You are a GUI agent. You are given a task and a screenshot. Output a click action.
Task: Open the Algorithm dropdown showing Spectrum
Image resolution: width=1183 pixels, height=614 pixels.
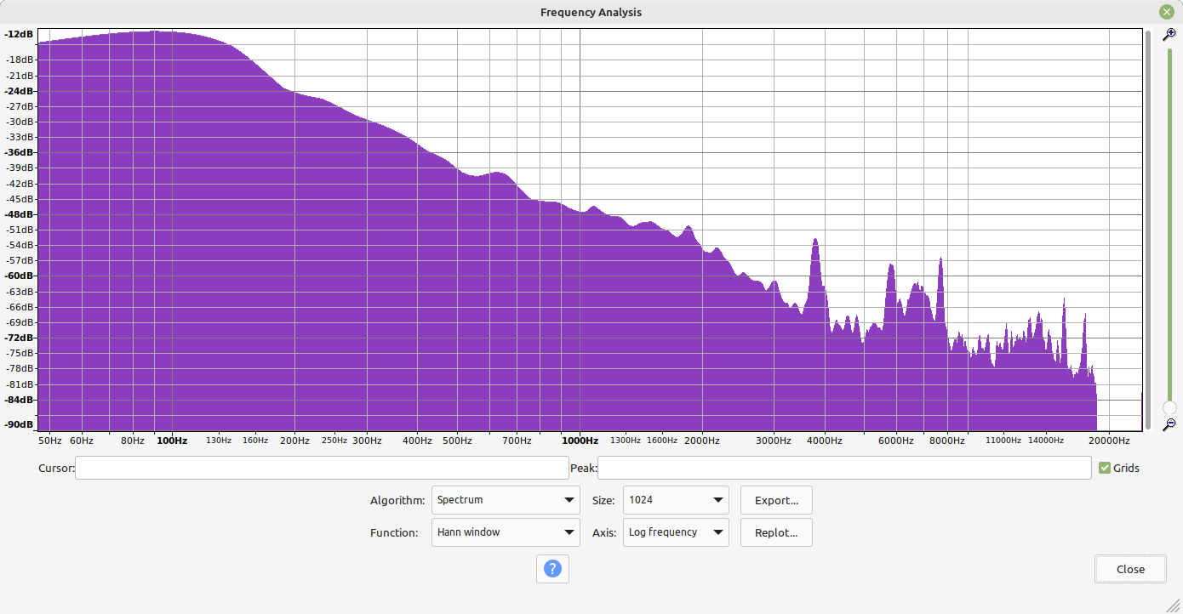505,499
